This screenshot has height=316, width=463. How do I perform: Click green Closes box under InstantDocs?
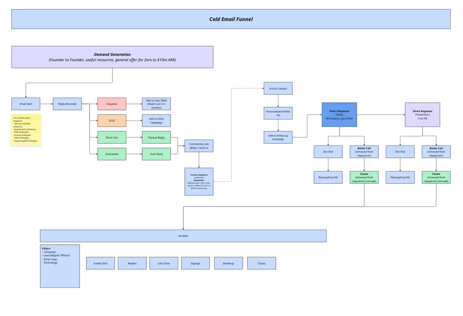[436, 177]
